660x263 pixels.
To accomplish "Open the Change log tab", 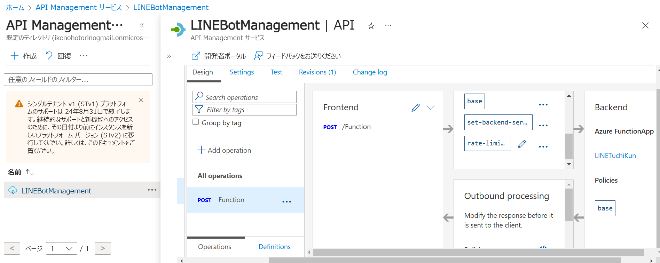I will point(370,72).
